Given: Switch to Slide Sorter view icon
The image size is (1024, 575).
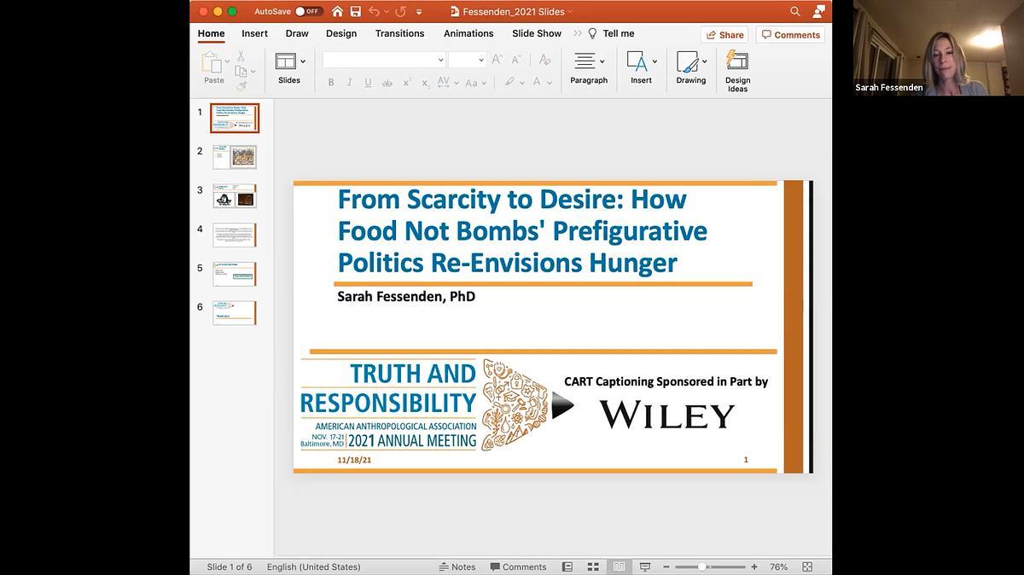Looking at the screenshot, I should (593, 566).
